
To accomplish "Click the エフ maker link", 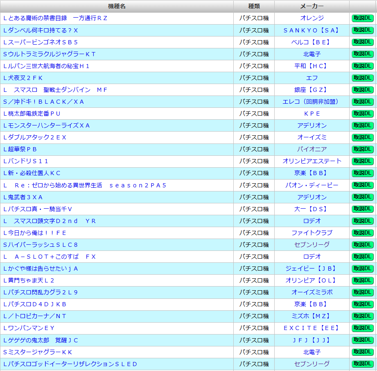I will click(312, 78).
